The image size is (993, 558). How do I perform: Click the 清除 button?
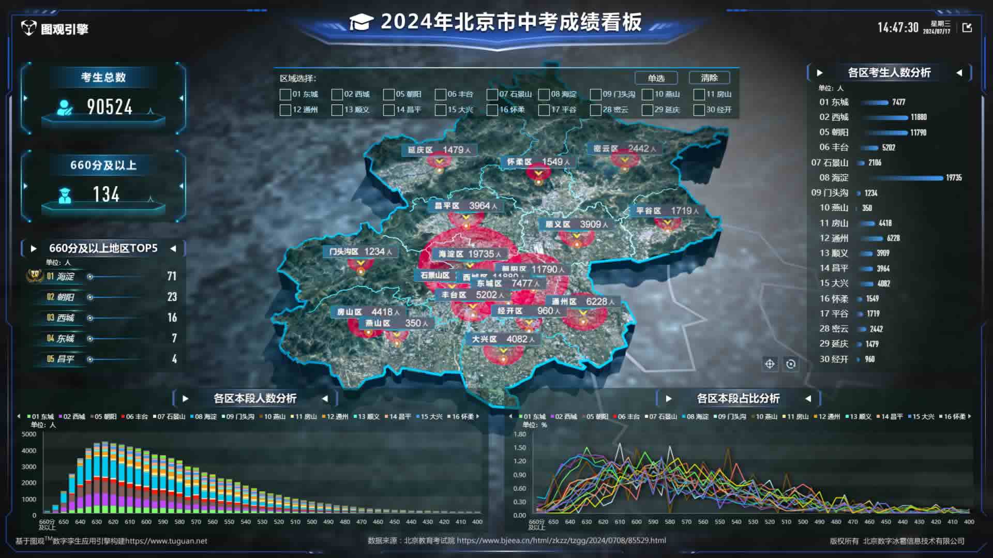709,78
